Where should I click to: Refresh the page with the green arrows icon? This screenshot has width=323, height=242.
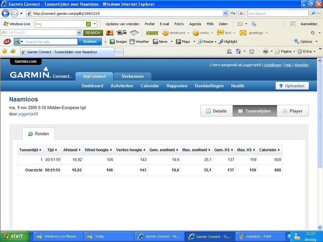coord(233,13)
